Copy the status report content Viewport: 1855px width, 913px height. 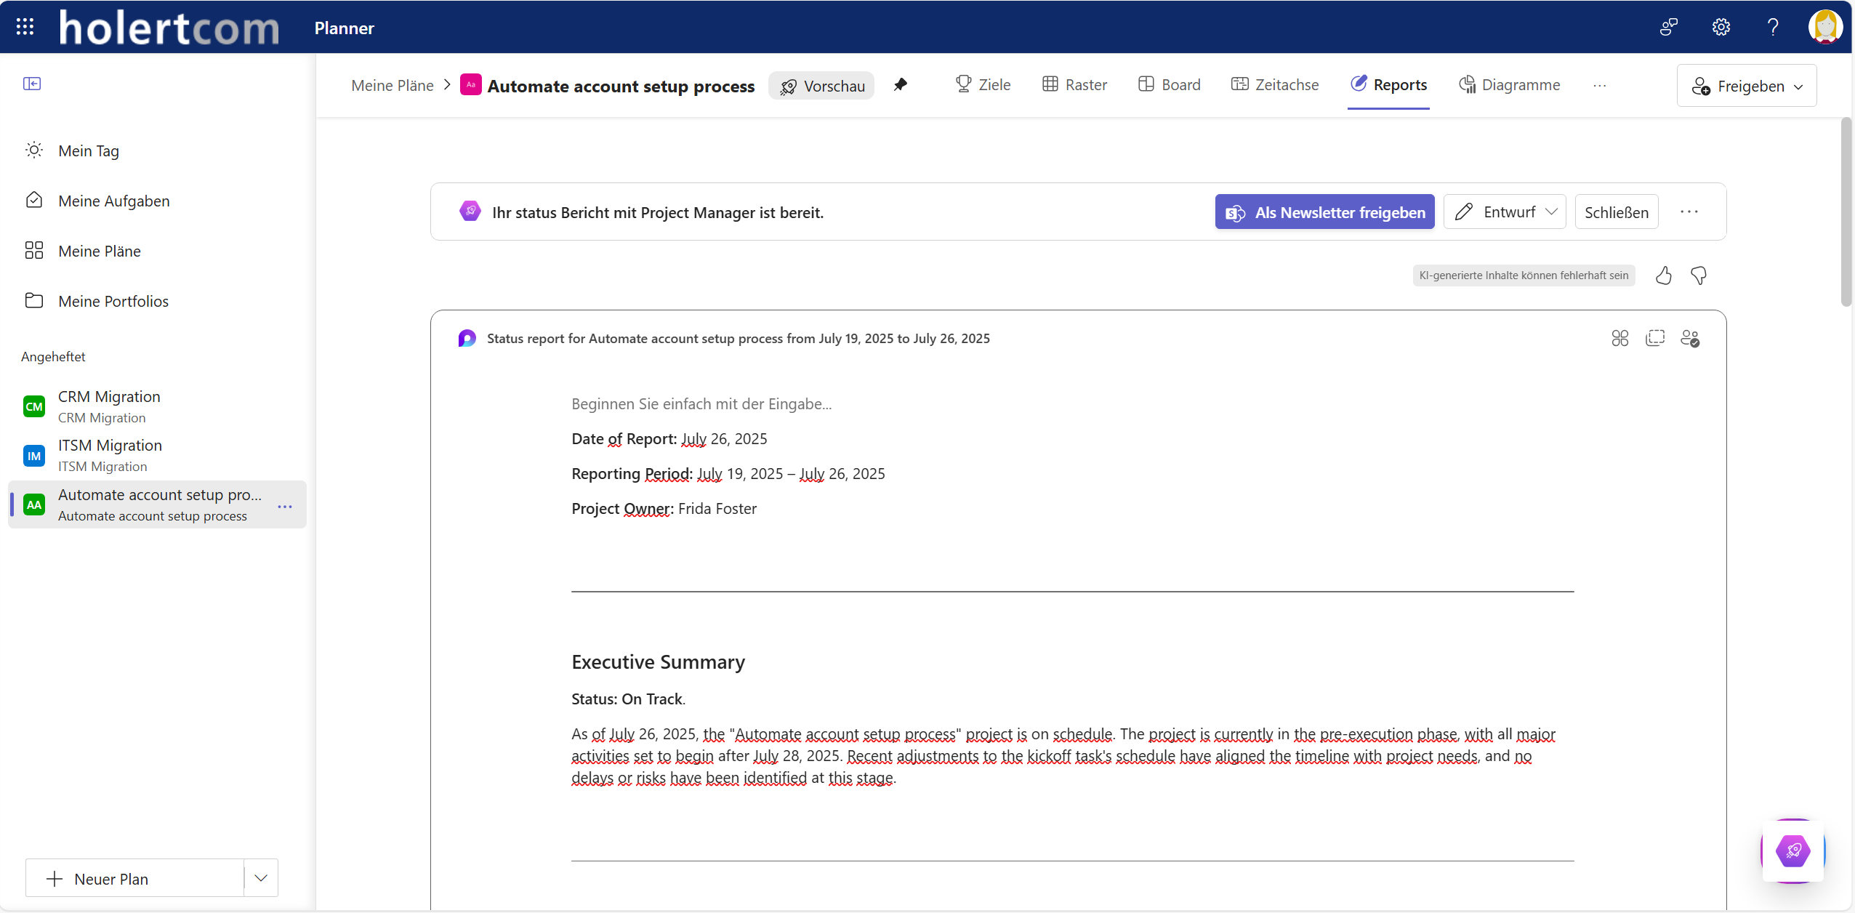(1656, 339)
